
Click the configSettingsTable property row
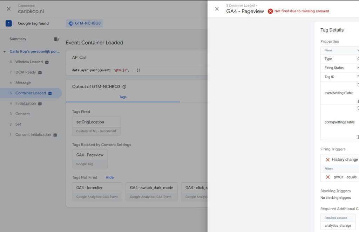pos(340,122)
